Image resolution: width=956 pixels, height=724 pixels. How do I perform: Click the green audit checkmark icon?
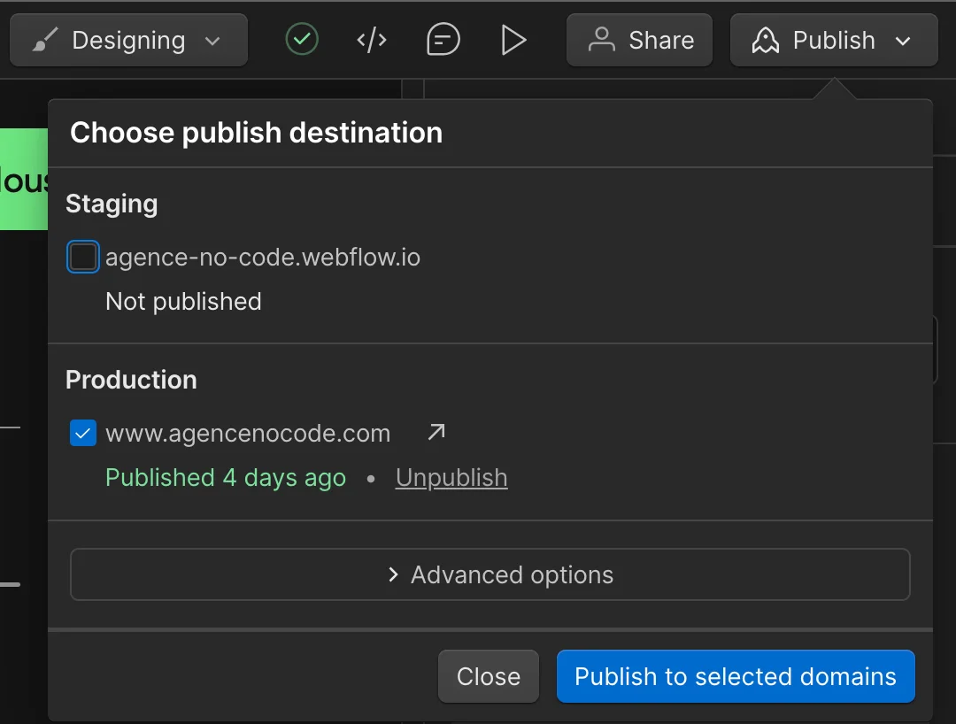coord(302,40)
